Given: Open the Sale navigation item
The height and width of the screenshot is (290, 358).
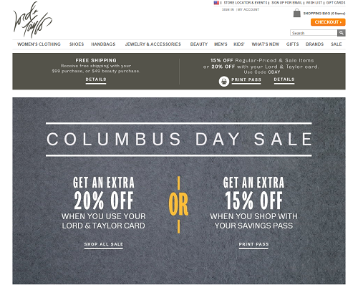Looking at the screenshot, I should tap(337, 44).
